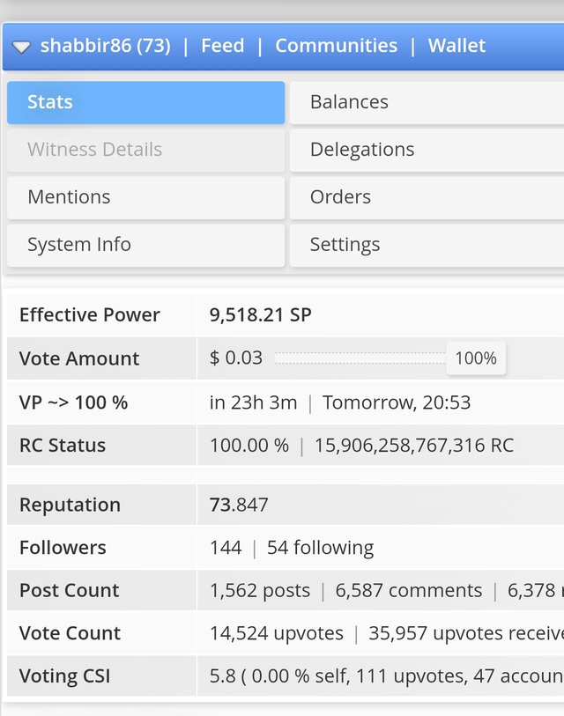Open the Feed link
The height and width of the screenshot is (716, 564).
tap(222, 46)
